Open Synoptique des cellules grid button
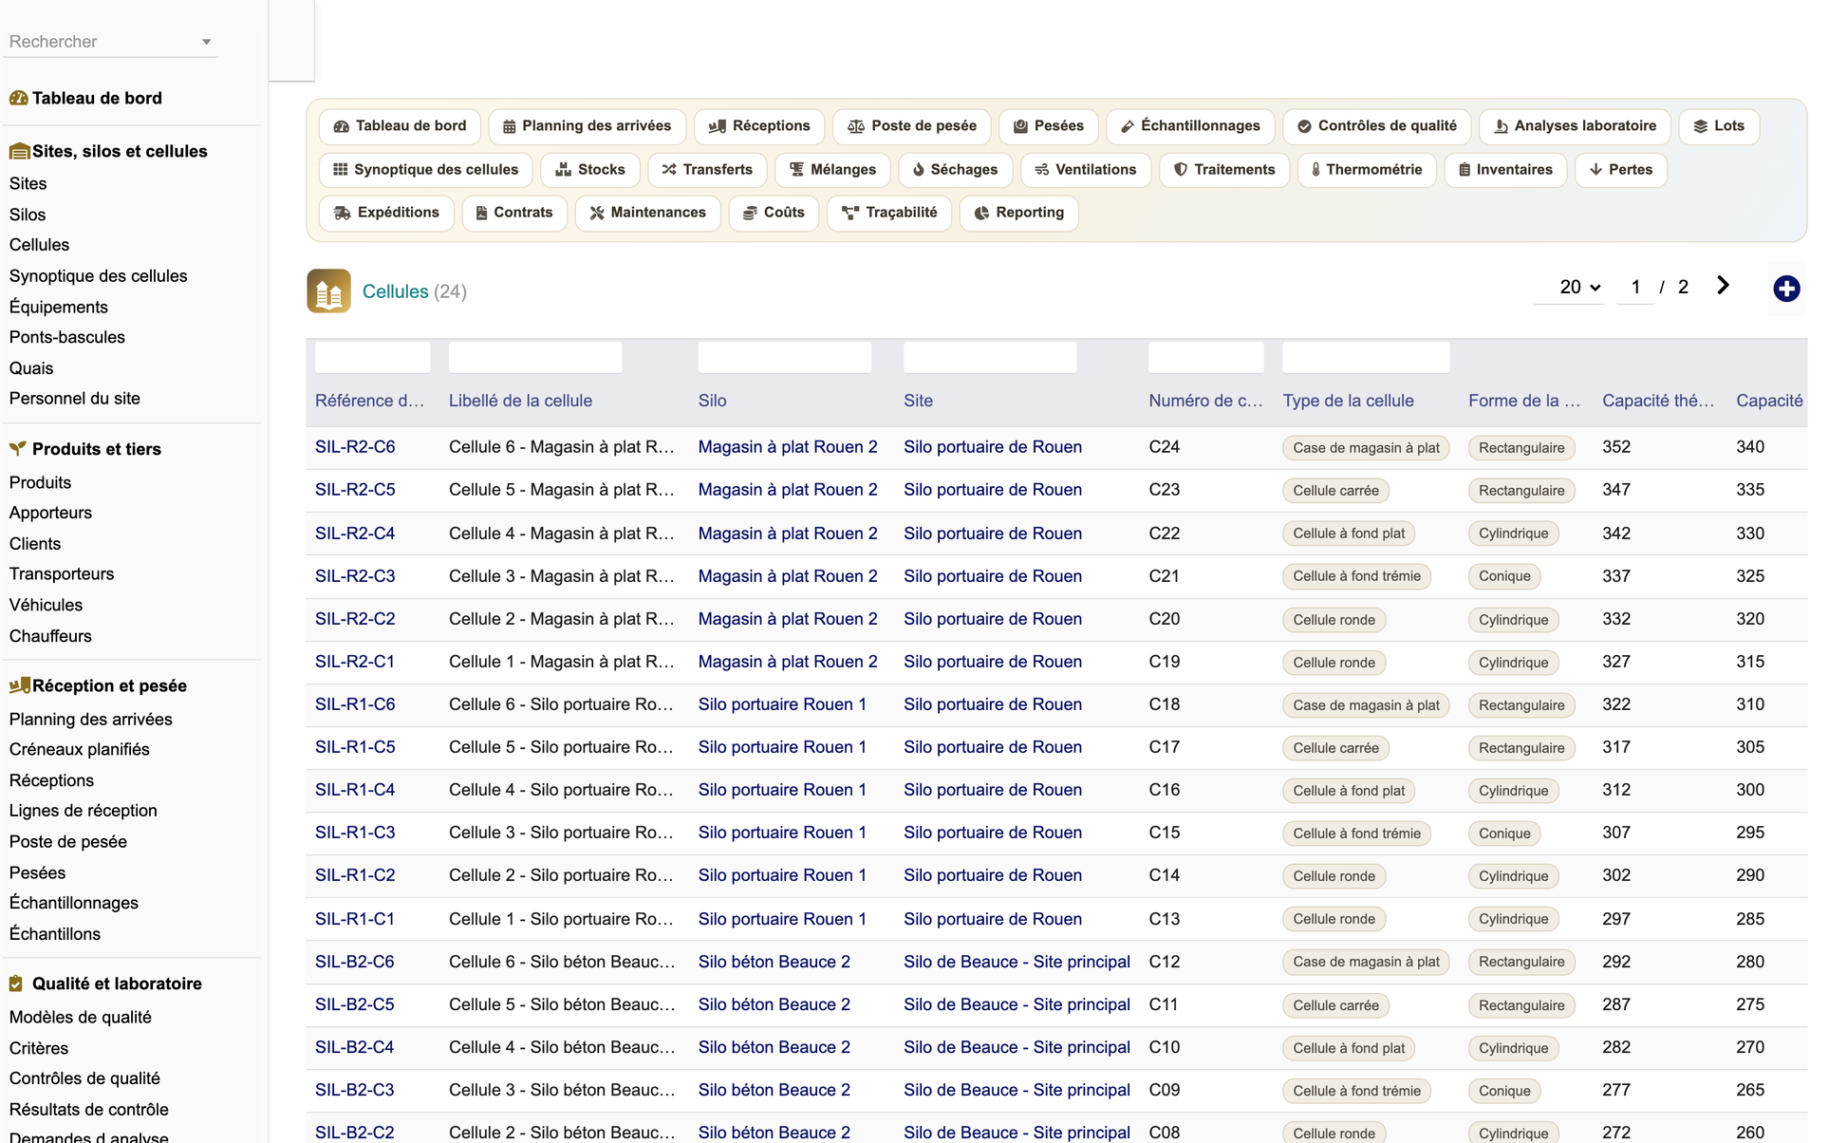This screenshot has height=1143, width=1847. [x=425, y=170]
